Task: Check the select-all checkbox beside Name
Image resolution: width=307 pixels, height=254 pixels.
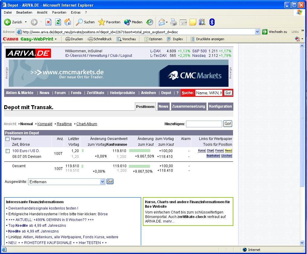Action: point(8,139)
